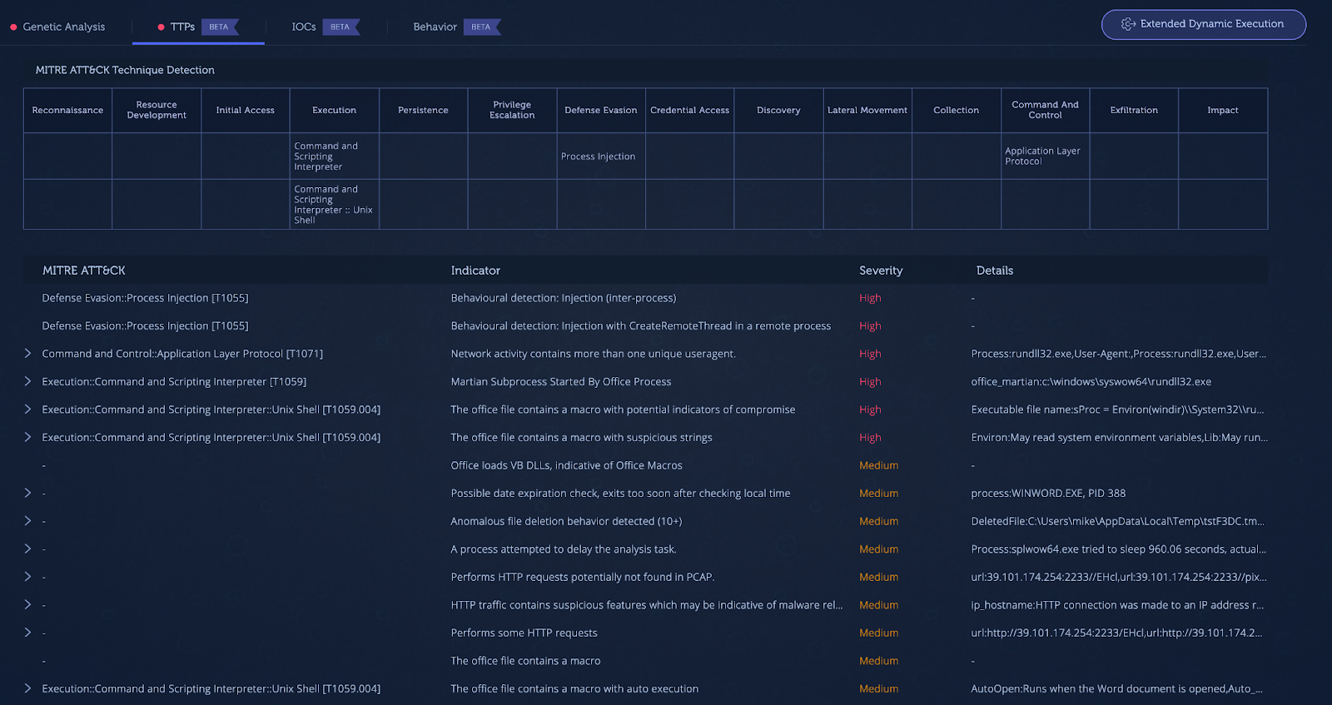Click the Execution column header

335,110
